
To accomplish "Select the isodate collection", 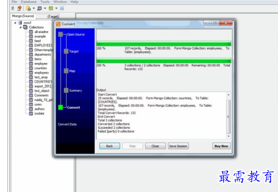I will [39, 114].
